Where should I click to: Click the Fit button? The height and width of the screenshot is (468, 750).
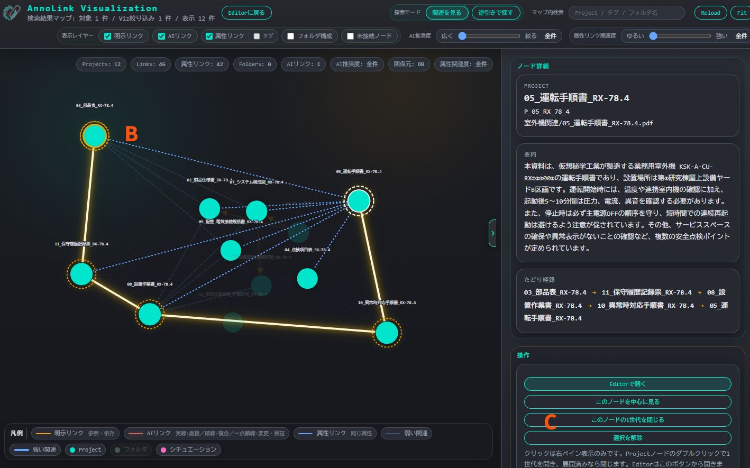(x=742, y=13)
